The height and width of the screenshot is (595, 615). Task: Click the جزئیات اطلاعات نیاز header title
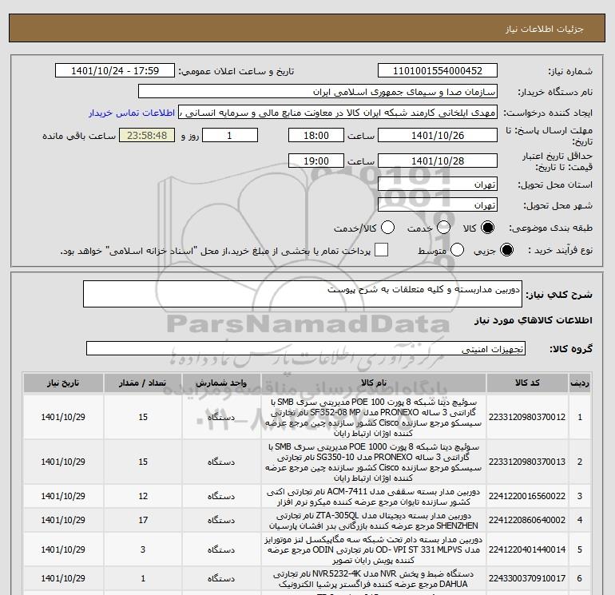coord(545,29)
